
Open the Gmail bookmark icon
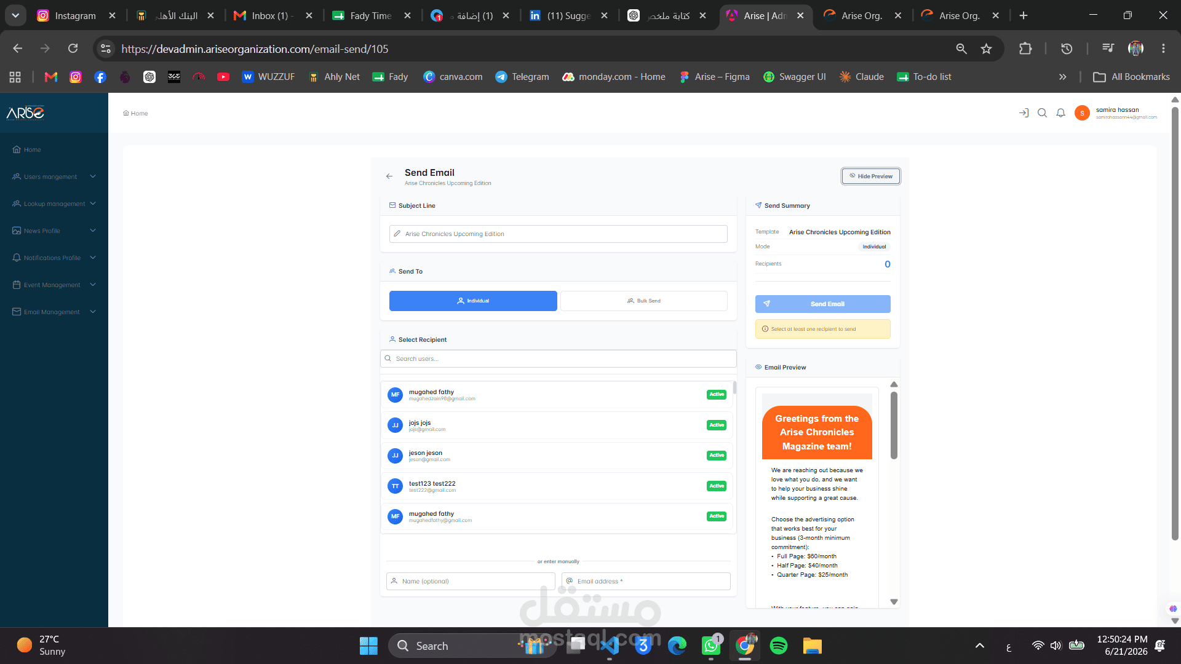click(51, 77)
